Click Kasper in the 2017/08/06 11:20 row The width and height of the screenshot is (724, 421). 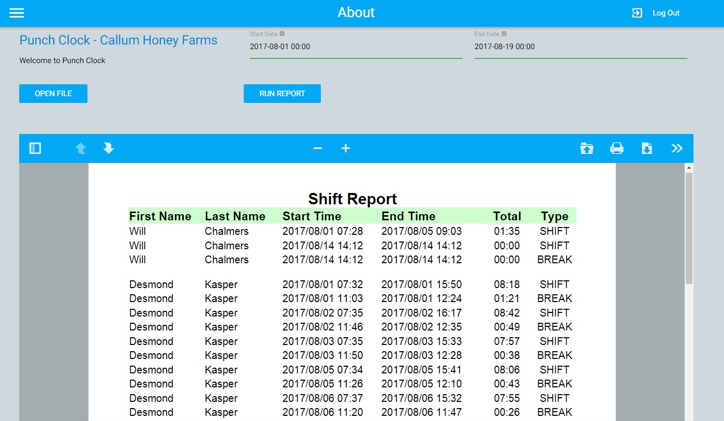[221, 412]
